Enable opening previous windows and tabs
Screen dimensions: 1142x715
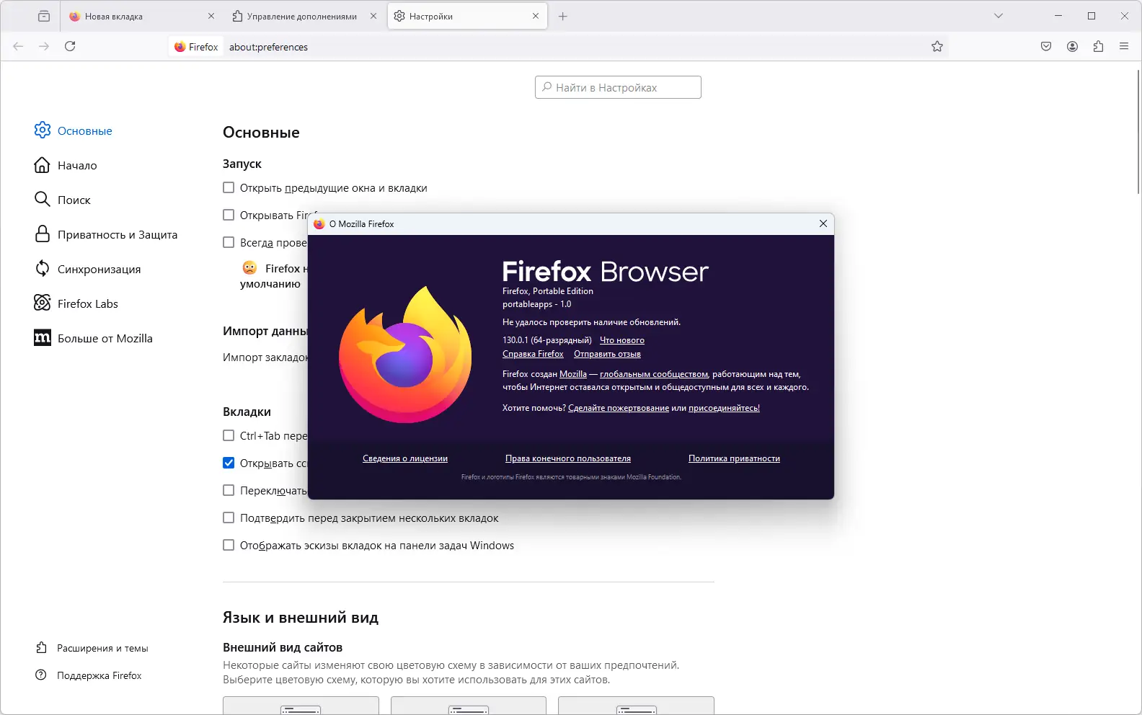229,188
